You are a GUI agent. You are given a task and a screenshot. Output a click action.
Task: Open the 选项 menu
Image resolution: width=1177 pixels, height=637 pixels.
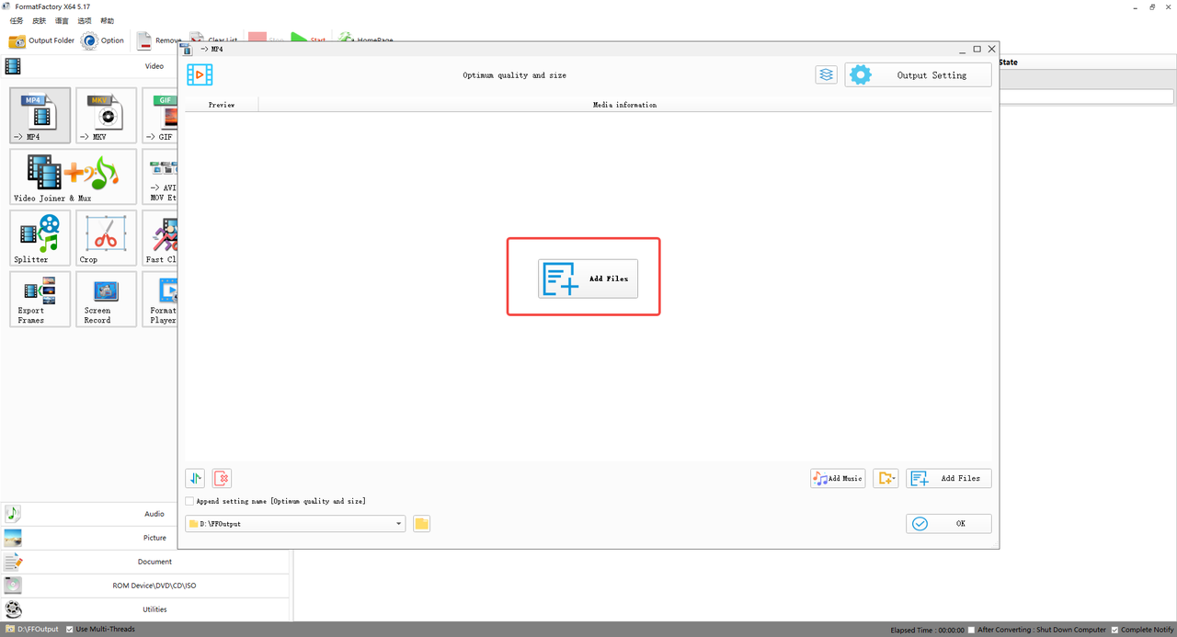[85, 20]
